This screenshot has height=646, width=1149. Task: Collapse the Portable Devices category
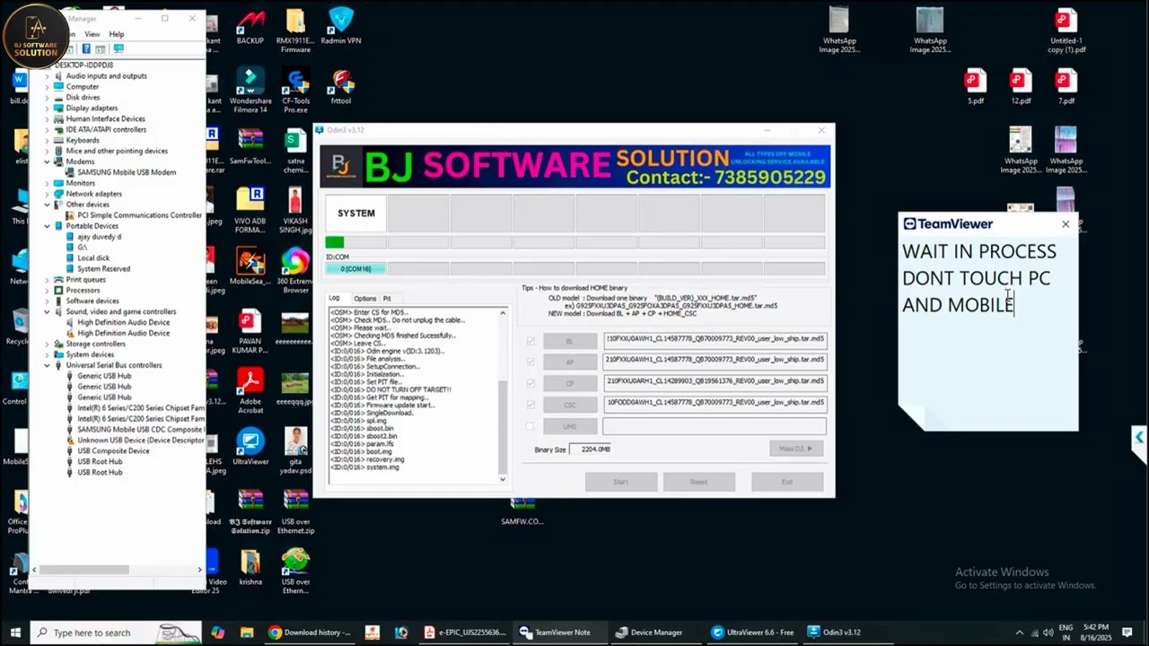coord(48,226)
